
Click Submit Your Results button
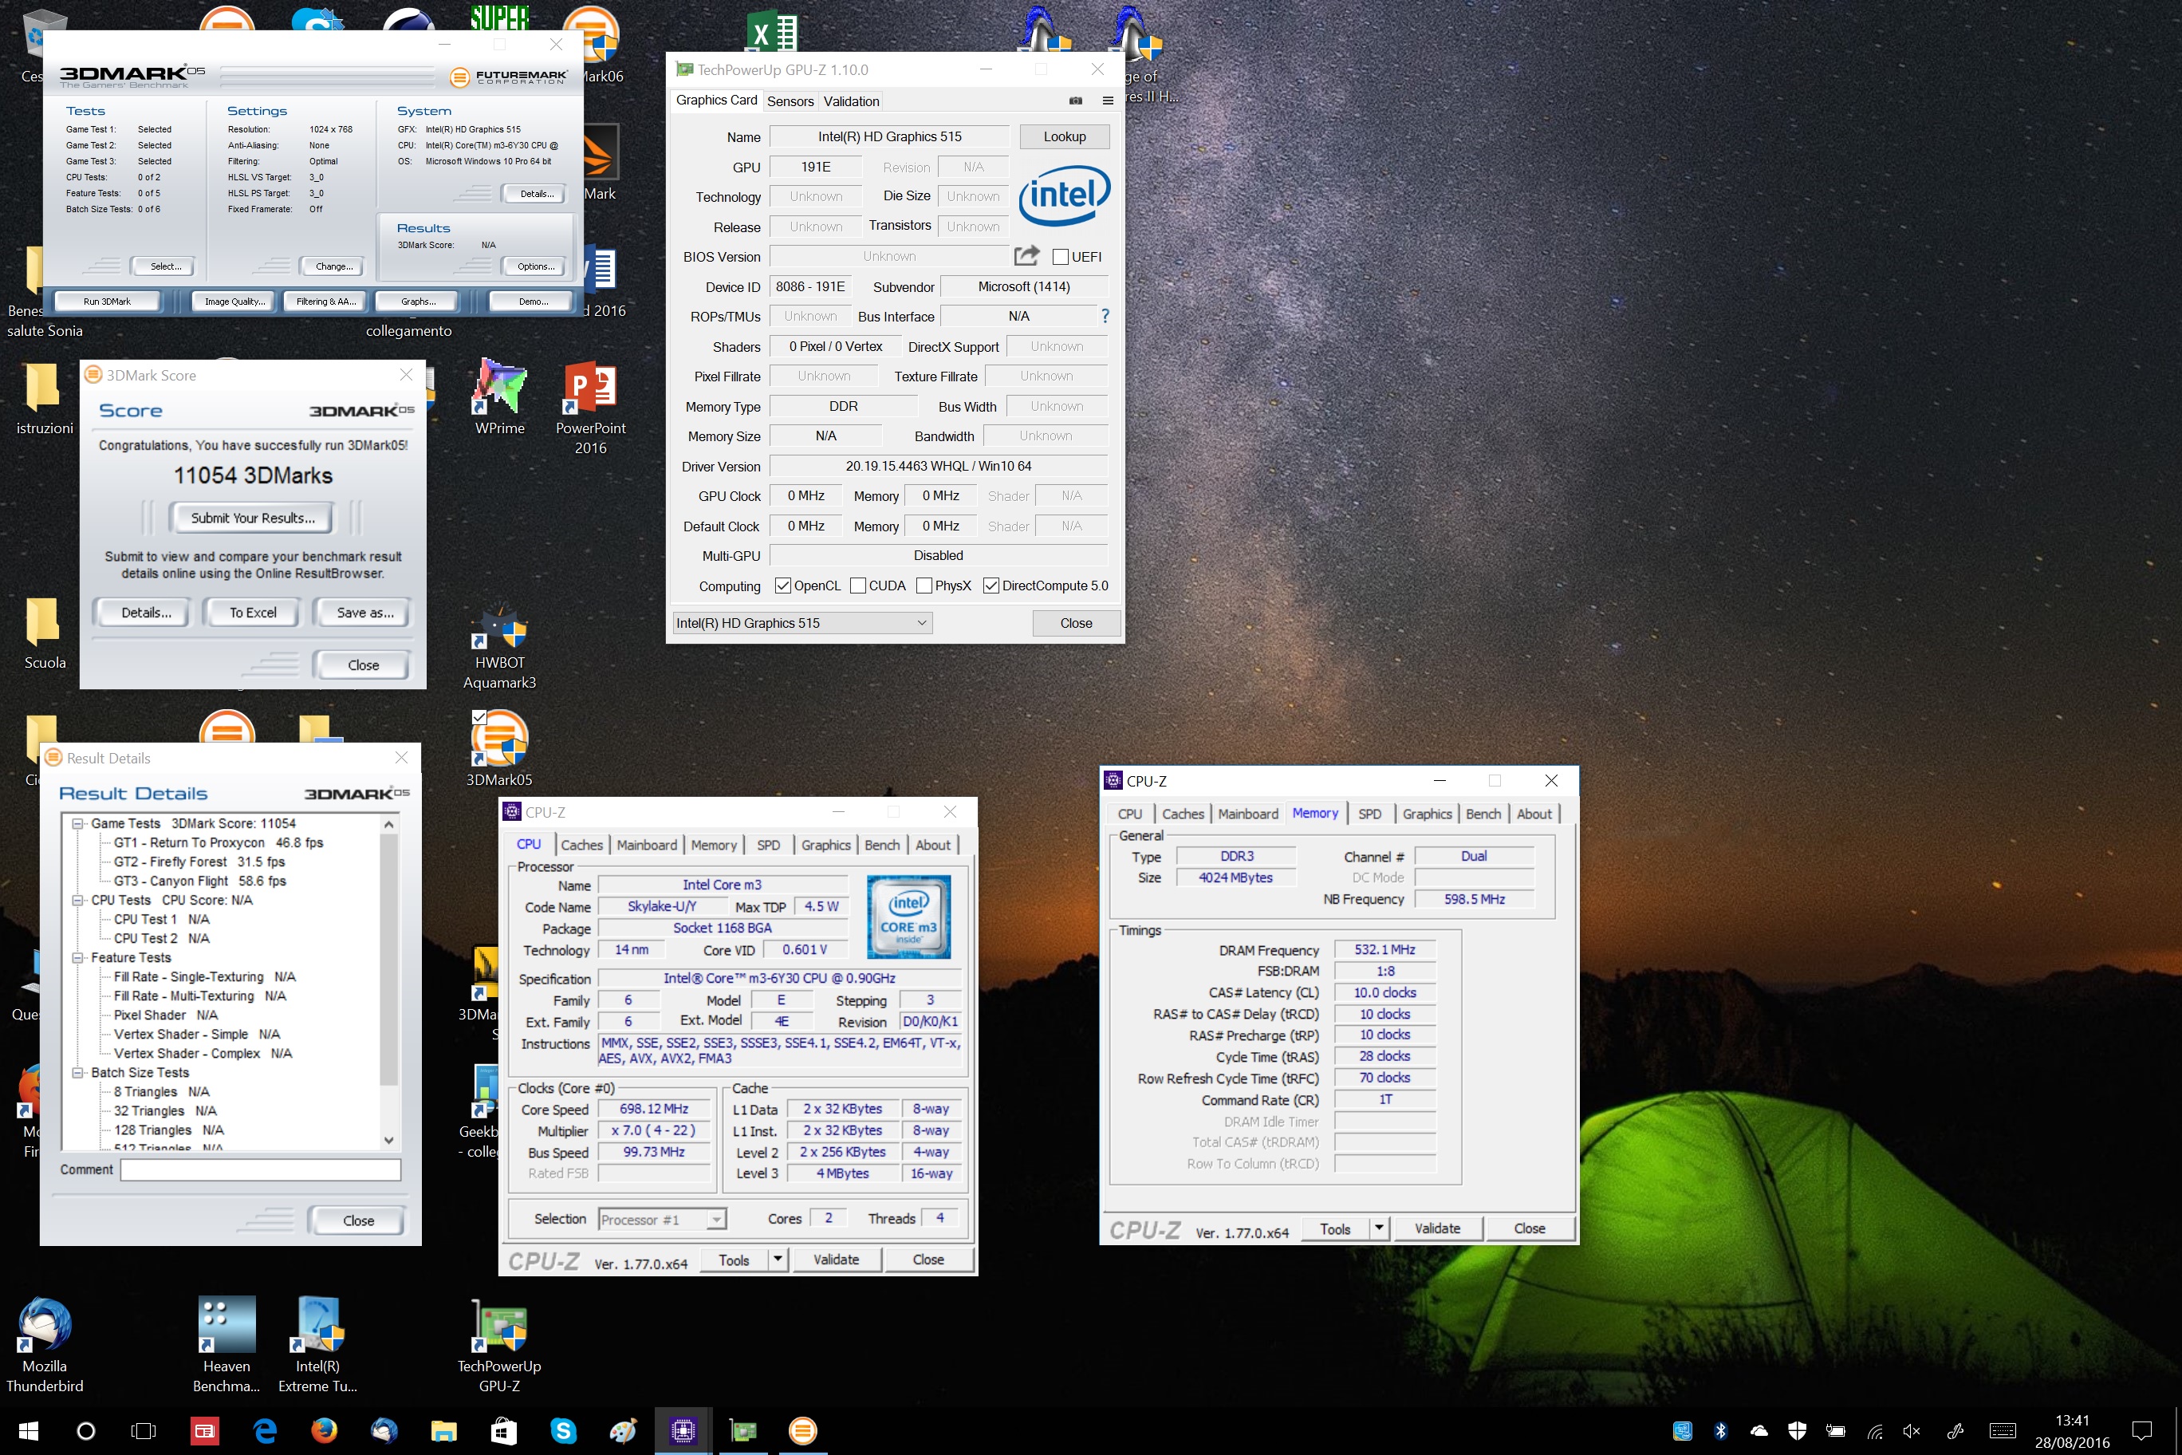click(x=254, y=518)
